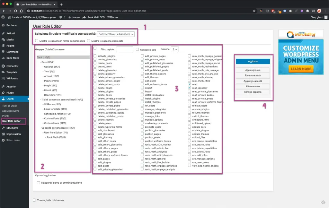Open the Elementor sidebar icon
Viewport: 329px width, 208px height.
click(3, 66)
